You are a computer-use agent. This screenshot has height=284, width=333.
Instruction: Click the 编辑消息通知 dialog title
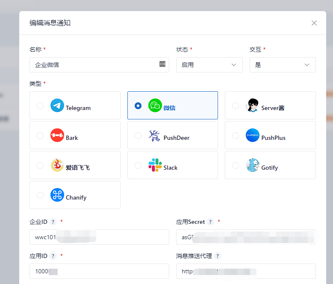click(50, 23)
